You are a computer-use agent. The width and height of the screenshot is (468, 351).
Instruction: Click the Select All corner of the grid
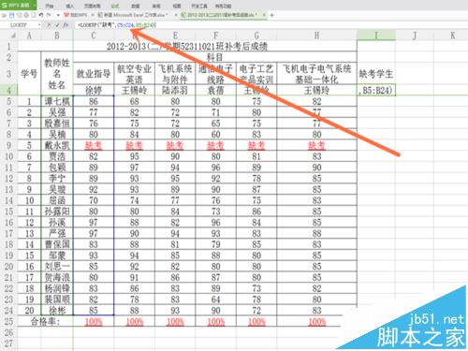pos(9,36)
